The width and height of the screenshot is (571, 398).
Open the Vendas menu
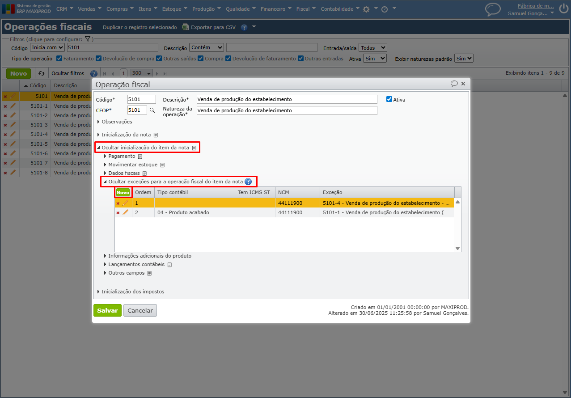pos(89,8)
